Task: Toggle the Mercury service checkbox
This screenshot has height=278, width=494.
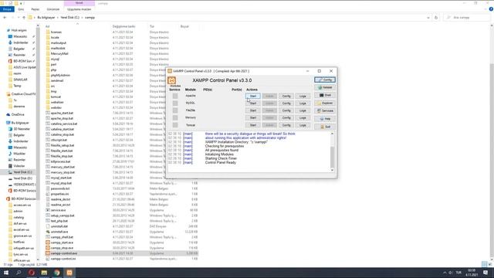Action: coord(175,117)
